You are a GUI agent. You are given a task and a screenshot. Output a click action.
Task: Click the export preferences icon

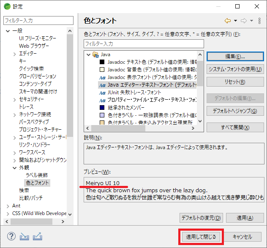(38, 237)
